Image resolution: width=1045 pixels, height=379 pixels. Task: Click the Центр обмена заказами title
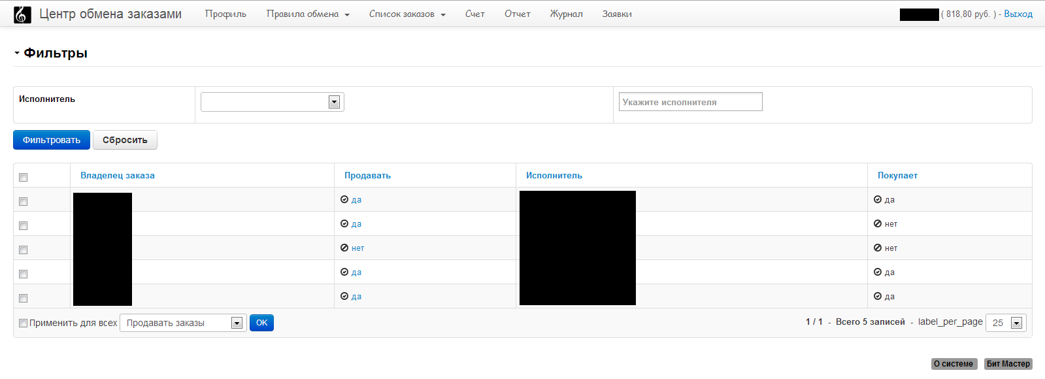click(110, 14)
